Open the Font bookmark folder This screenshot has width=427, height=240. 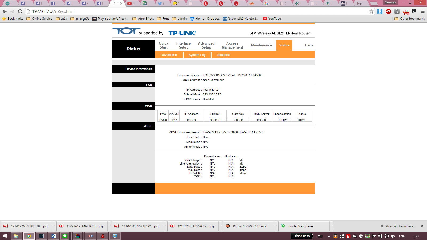tap(163, 19)
